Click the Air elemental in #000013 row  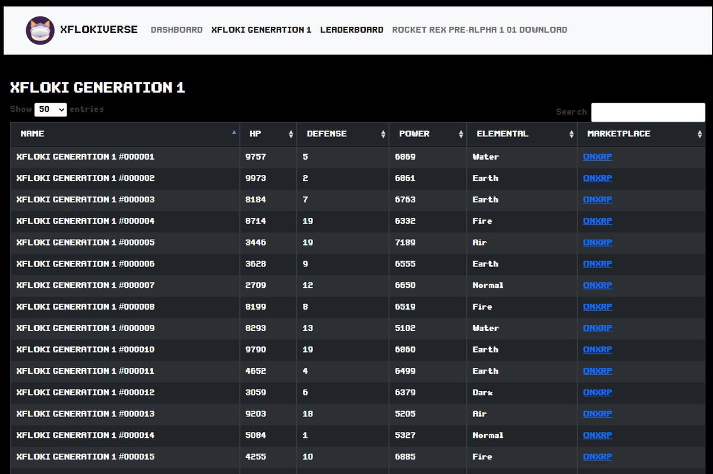click(479, 413)
